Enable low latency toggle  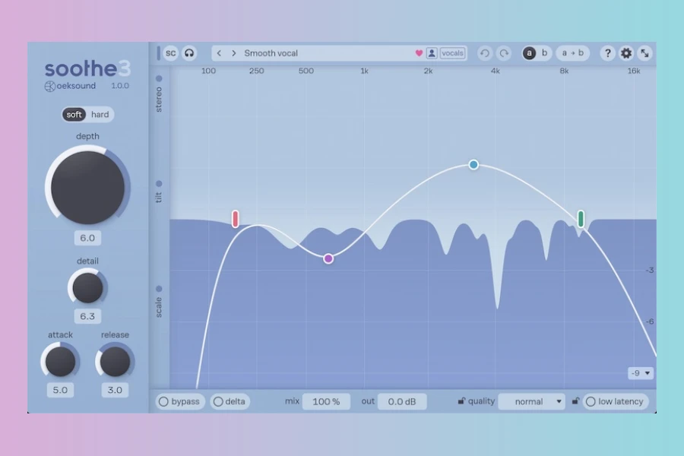[616, 401]
